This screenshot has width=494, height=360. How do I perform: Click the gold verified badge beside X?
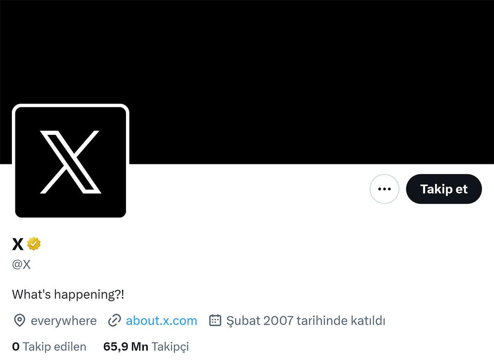pos(34,244)
